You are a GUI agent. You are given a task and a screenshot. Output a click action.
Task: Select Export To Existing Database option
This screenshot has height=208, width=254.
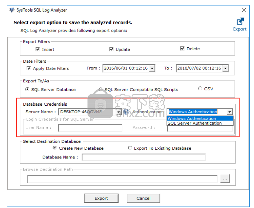tap(130, 148)
